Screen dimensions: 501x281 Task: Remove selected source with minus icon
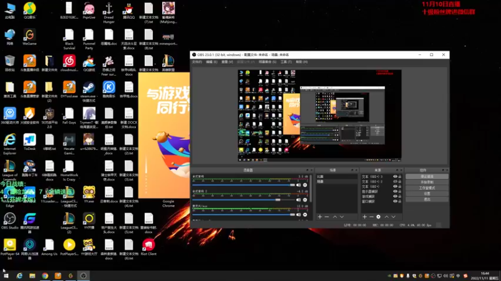(371, 217)
